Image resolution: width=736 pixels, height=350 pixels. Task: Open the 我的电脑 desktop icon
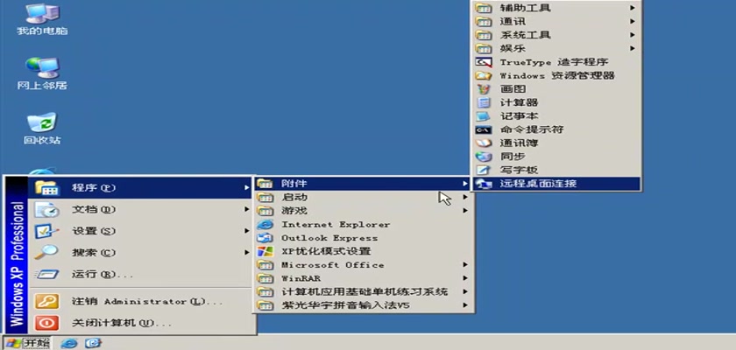pyautogui.click(x=42, y=19)
